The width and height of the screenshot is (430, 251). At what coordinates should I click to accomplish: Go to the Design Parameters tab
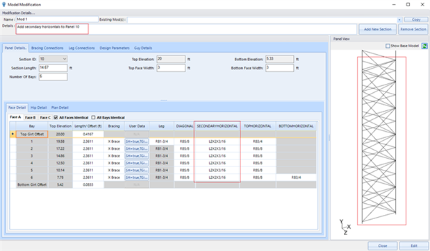tap(115, 48)
